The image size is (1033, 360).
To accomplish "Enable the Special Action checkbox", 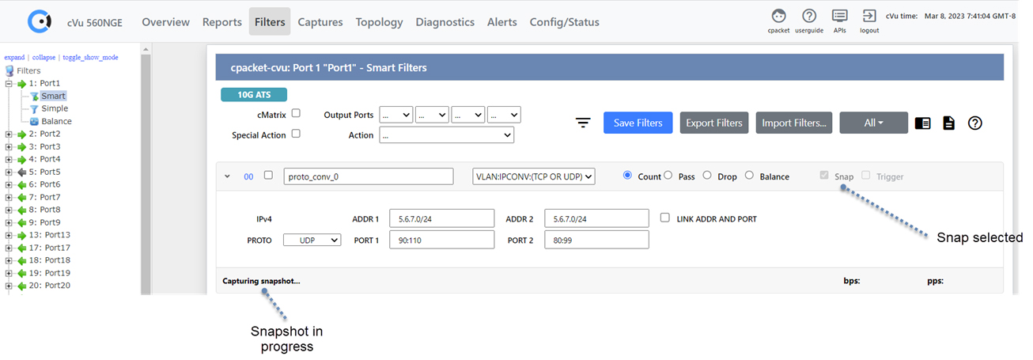I will 296,134.
